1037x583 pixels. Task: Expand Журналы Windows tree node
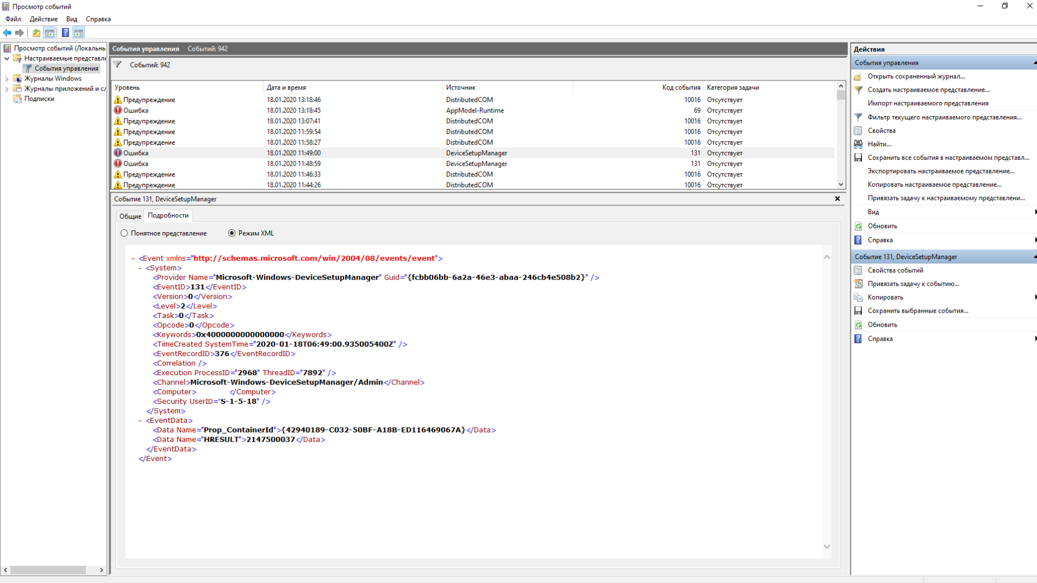pyautogui.click(x=6, y=79)
